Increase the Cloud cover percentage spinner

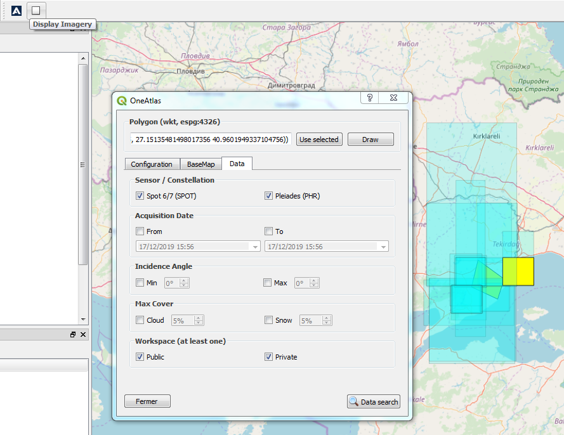[x=199, y=318]
